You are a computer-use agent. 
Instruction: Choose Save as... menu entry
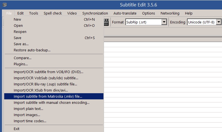(x=21, y=44)
